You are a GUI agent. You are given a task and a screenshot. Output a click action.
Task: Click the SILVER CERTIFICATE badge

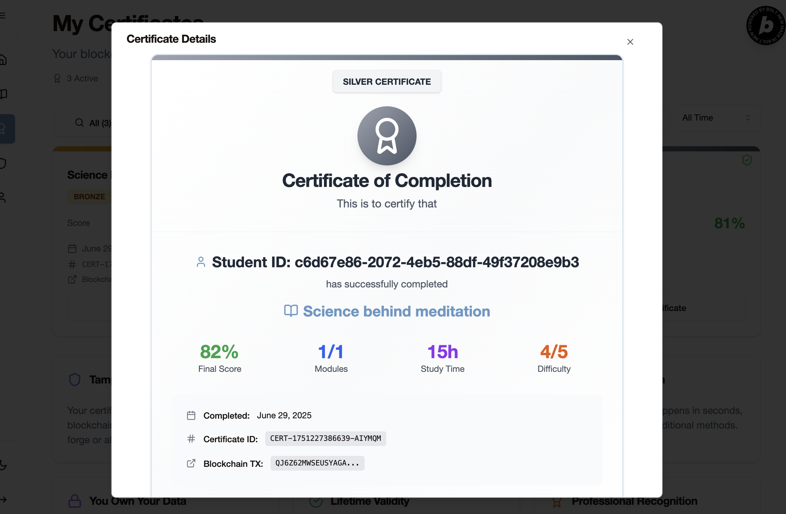[x=387, y=82]
